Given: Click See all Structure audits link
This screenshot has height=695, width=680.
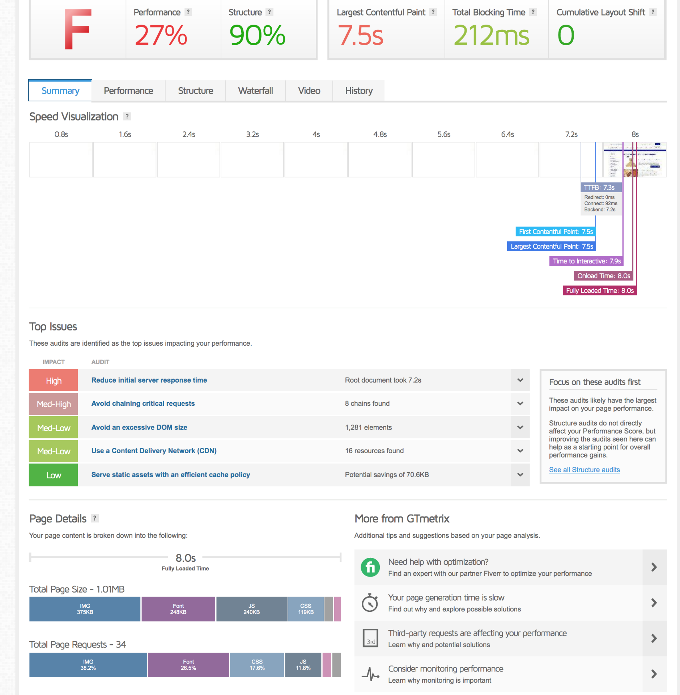Looking at the screenshot, I should coord(584,470).
